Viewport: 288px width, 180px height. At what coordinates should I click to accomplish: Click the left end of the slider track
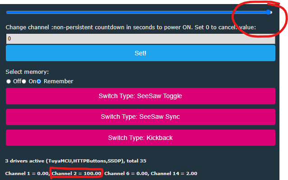click(8, 12)
